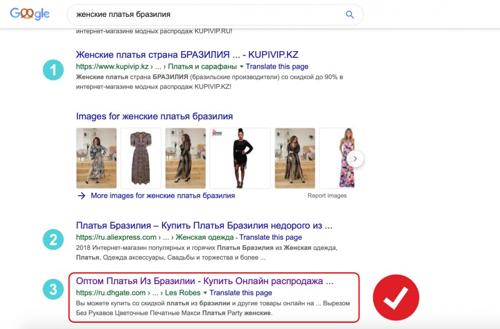The height and width of the screenshot is (329, 500).
Task: Click the teal number 2 circle
Action: [x=54, y=239]
